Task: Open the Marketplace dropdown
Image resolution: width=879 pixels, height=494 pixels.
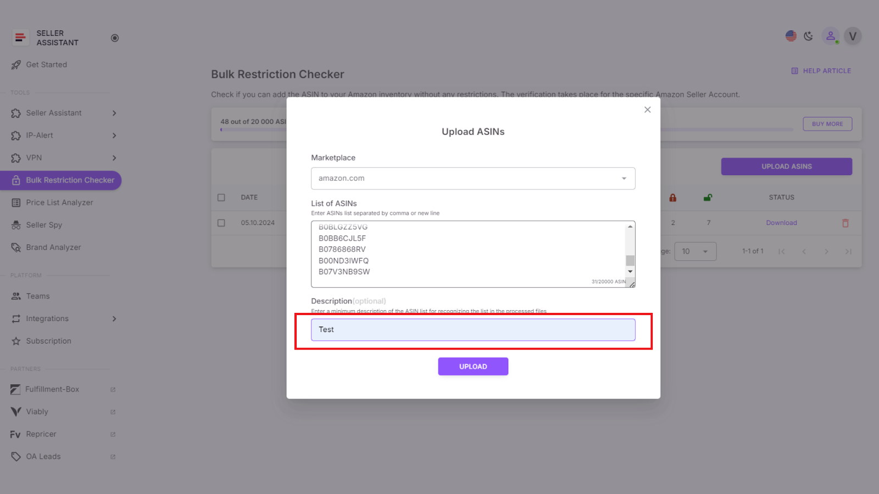Action: [x=472, y=178]
